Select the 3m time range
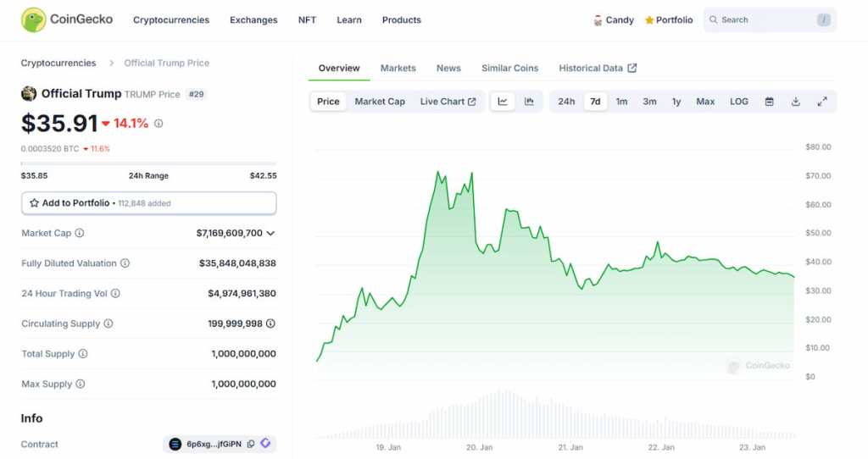Image resolution: width=868 pixels, height=459 pixels. click(649, 102)
